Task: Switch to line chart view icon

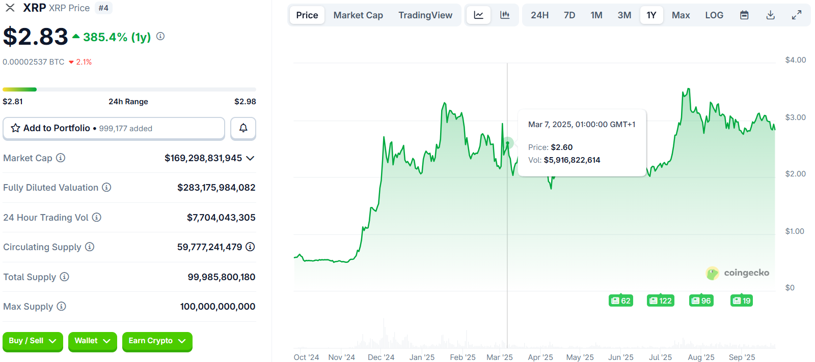Action: pos(478,15)
